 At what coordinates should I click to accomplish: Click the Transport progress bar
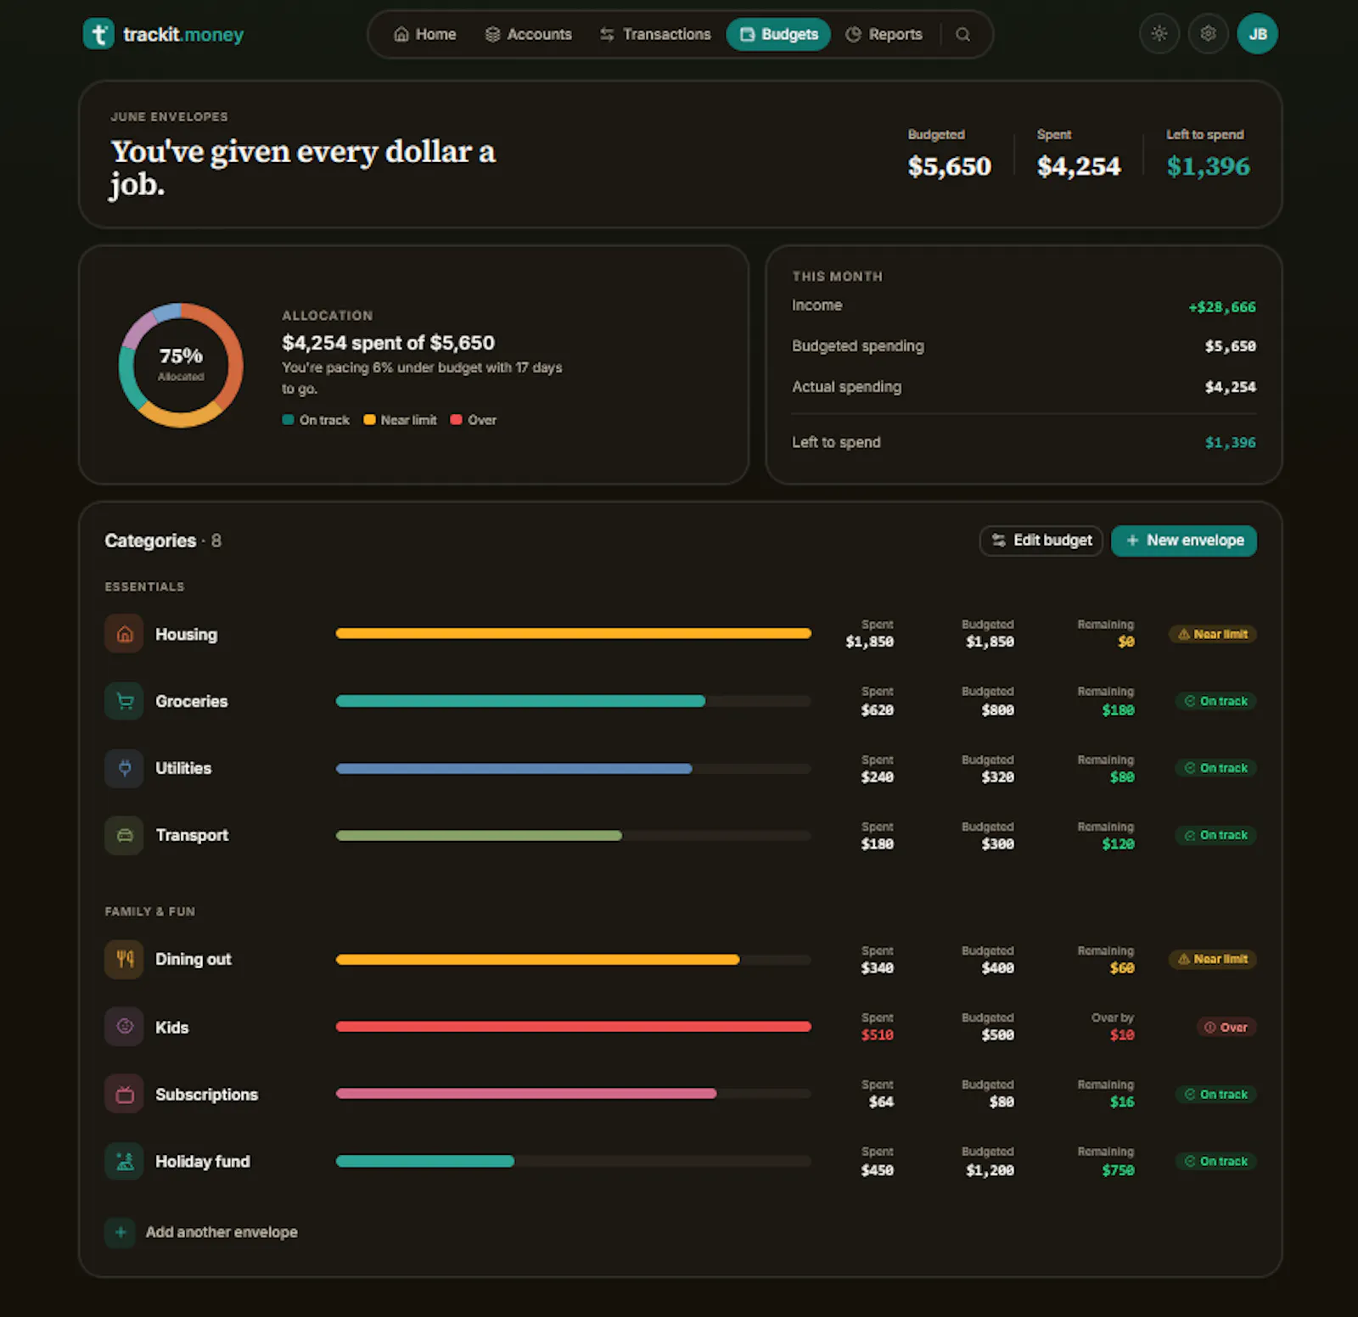click(x=574, y=835)
